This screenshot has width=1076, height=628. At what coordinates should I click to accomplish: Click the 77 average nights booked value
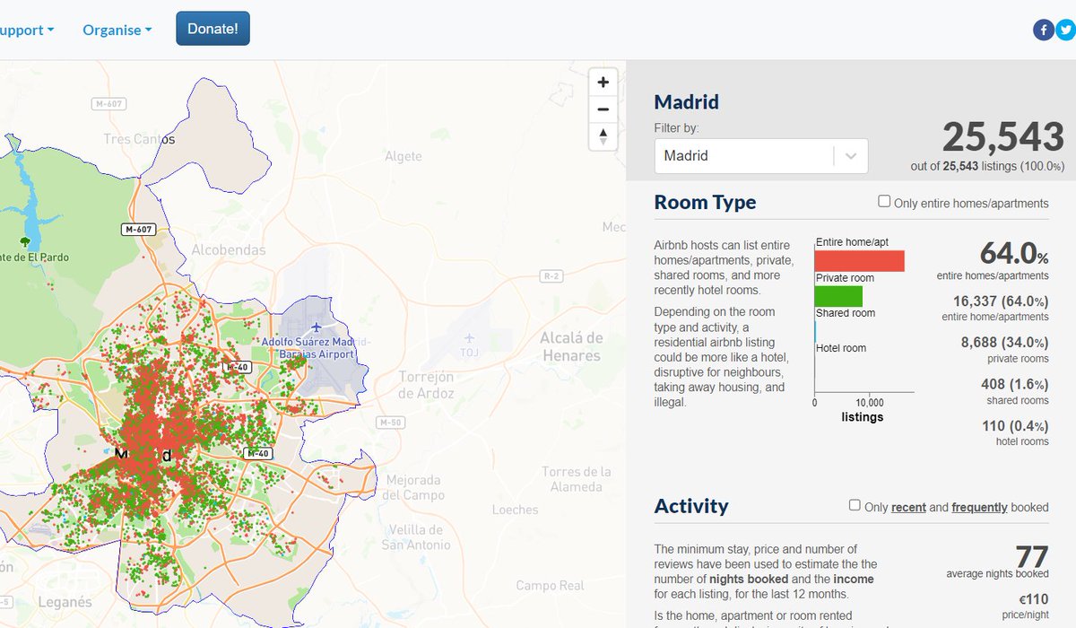1032,556
